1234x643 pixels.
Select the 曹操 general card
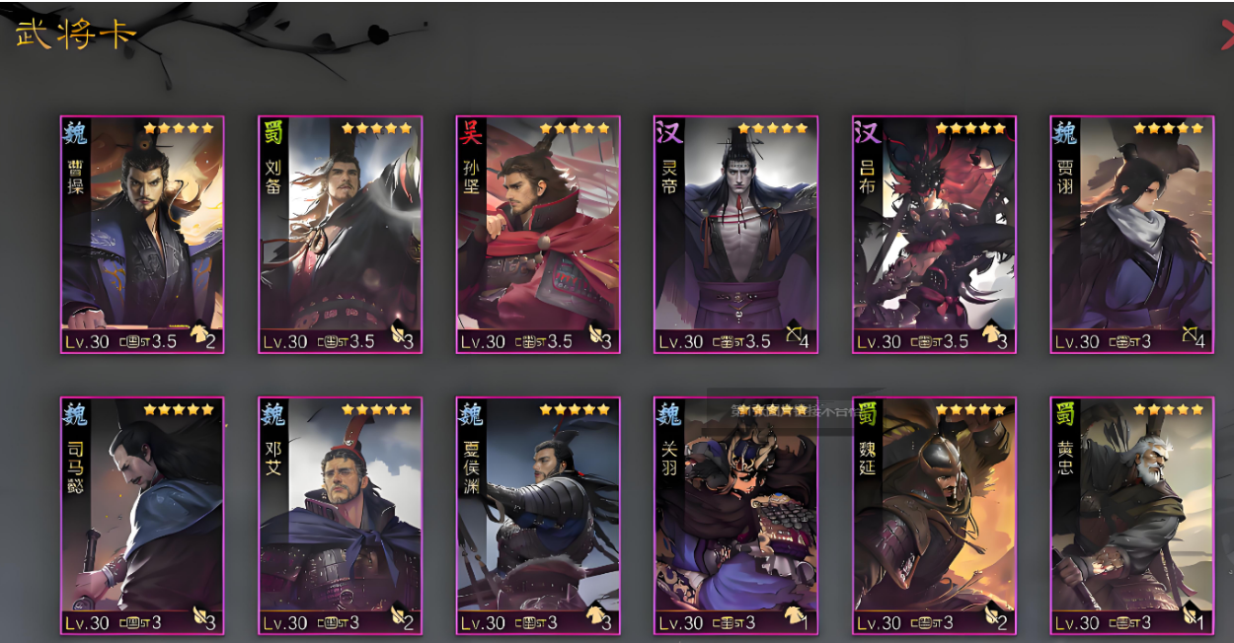click(x=142, y=235)
